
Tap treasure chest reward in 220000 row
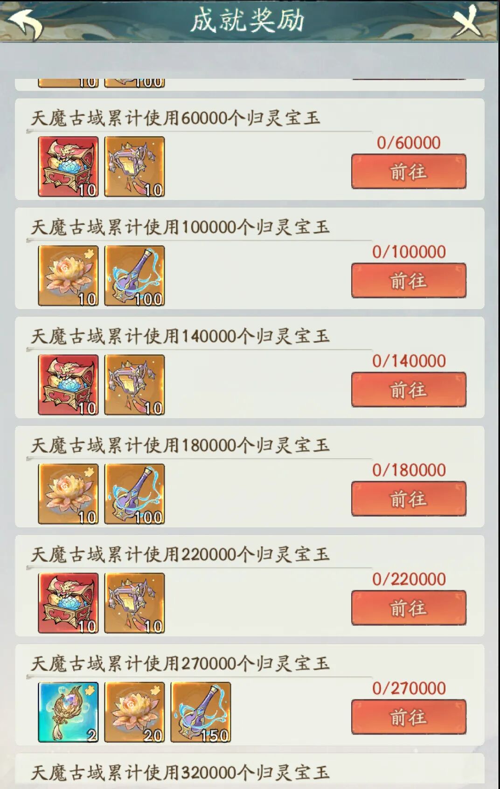(x=68, y=603)
